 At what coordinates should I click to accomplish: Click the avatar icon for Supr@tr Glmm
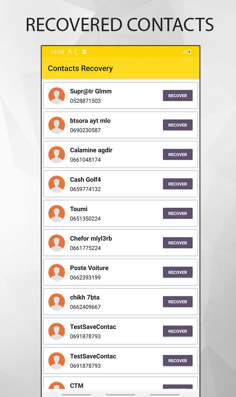click(57, 96)
